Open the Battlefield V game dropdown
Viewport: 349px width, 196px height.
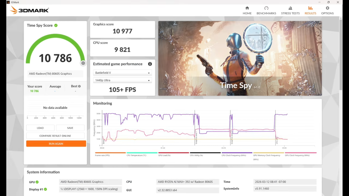coord(122,73)
